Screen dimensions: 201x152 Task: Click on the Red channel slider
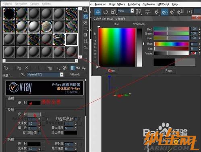[x=171, y=29]
